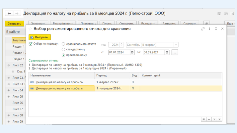Click the save diskette icon in header

[x=219, y=14]
